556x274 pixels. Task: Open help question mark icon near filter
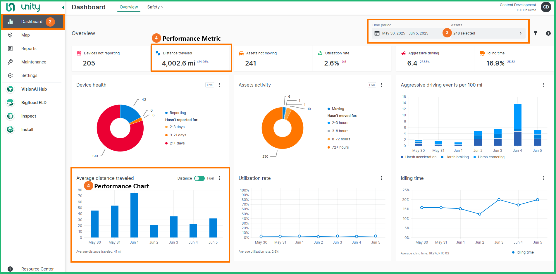(x=548, y=33)
